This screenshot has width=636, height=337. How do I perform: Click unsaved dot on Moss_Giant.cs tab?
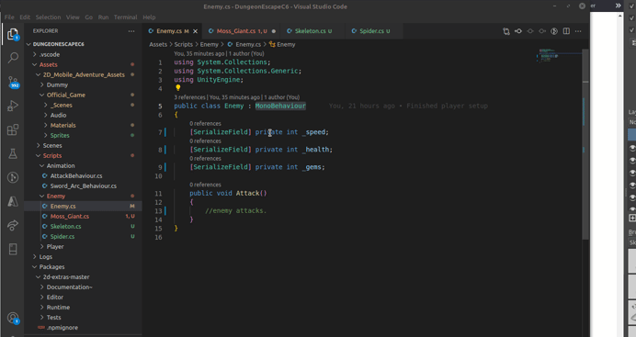tap(274, 31)
